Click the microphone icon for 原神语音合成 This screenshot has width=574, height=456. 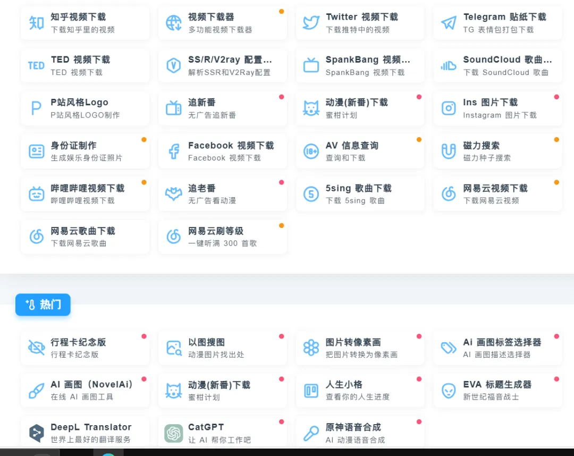point(311,433)
